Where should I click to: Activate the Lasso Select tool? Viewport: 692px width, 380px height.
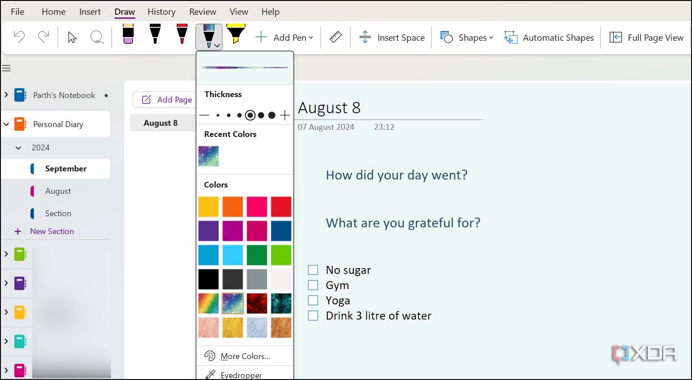[x=97, y=37]
